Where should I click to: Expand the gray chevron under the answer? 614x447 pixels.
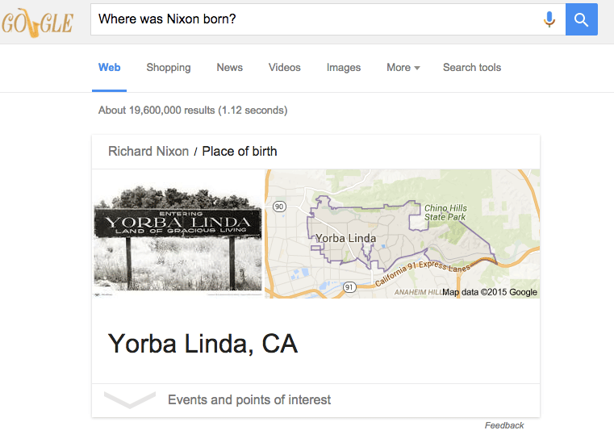tap(130, 399)
